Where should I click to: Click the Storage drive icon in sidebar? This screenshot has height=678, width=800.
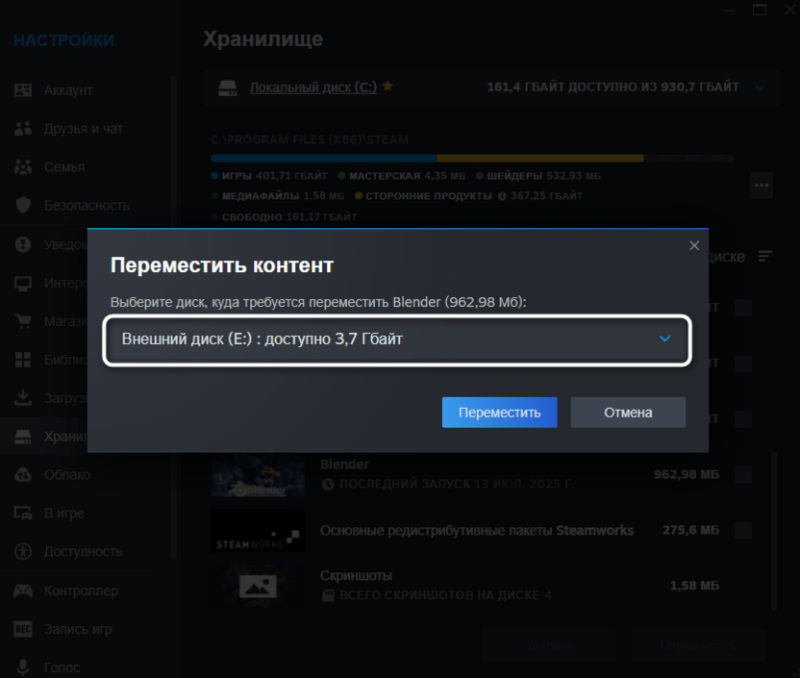[x=23, y=437]
